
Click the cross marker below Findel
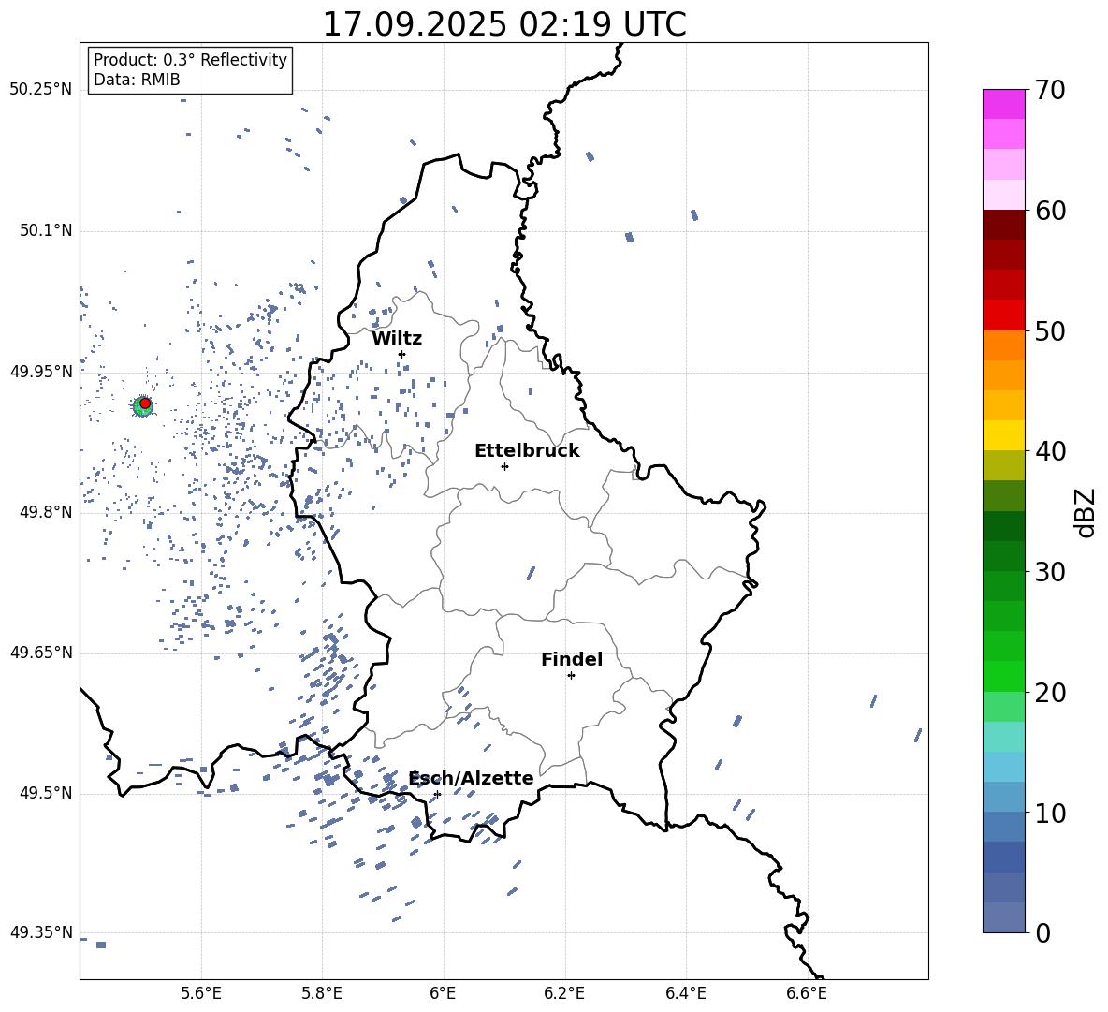pyautogui.click(x=571, y=676)
